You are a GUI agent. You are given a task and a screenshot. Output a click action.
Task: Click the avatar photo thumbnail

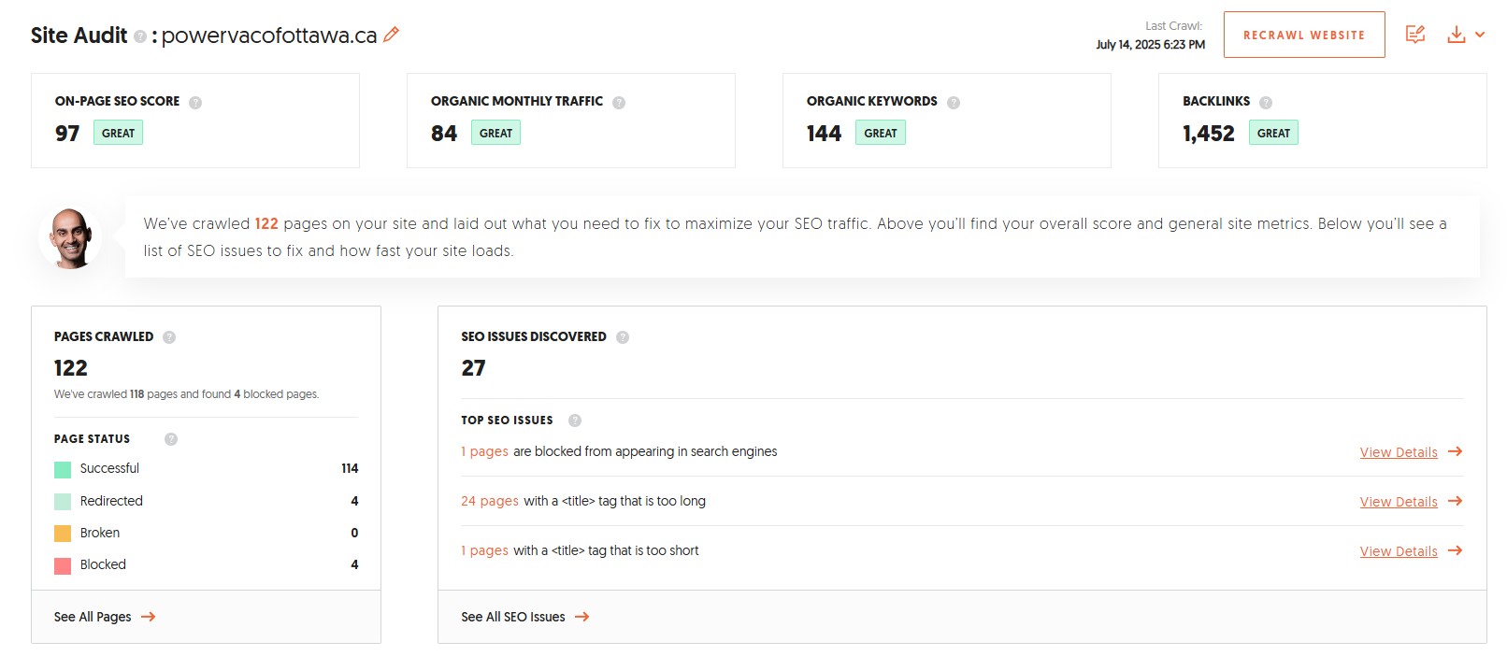tap(70, 237)
